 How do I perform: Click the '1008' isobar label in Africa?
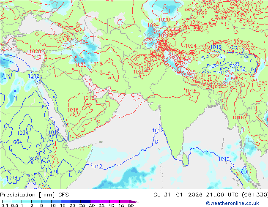[11, 177]
